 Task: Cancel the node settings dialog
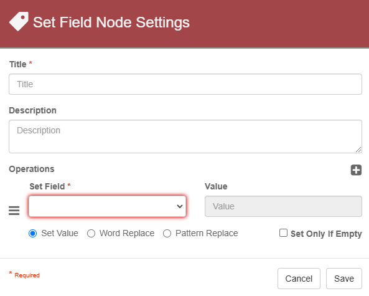coord(299,279)
